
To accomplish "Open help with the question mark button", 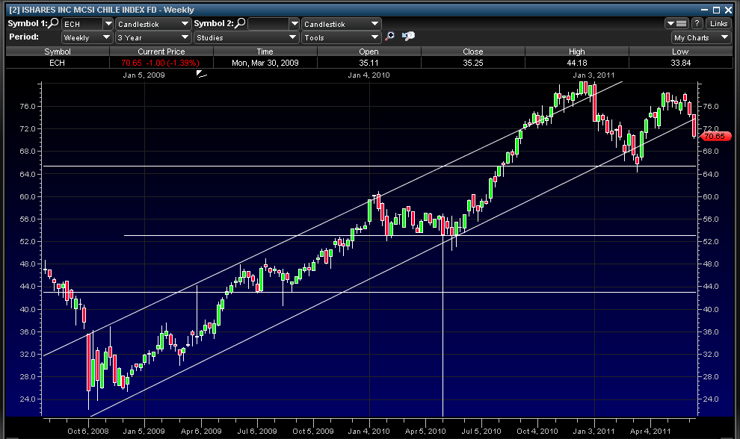I will [697, 24].
